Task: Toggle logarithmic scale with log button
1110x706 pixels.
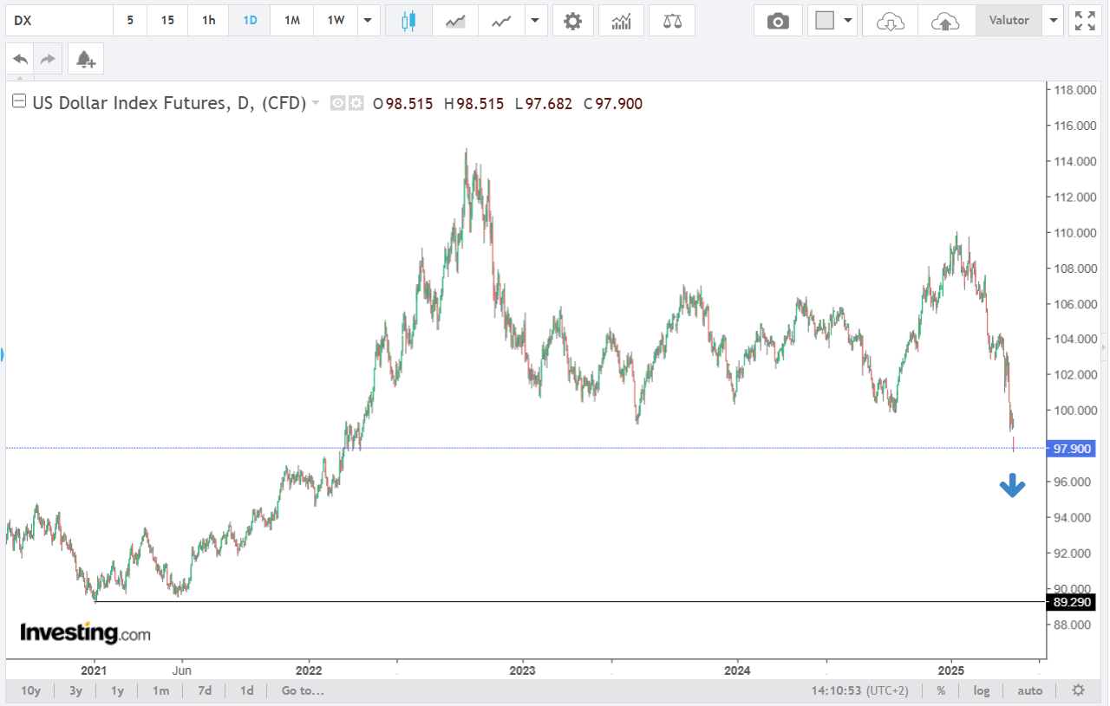Action: click(981, 690)
